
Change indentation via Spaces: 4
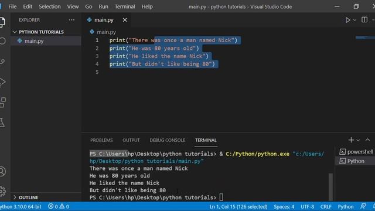tap(284, 206)
